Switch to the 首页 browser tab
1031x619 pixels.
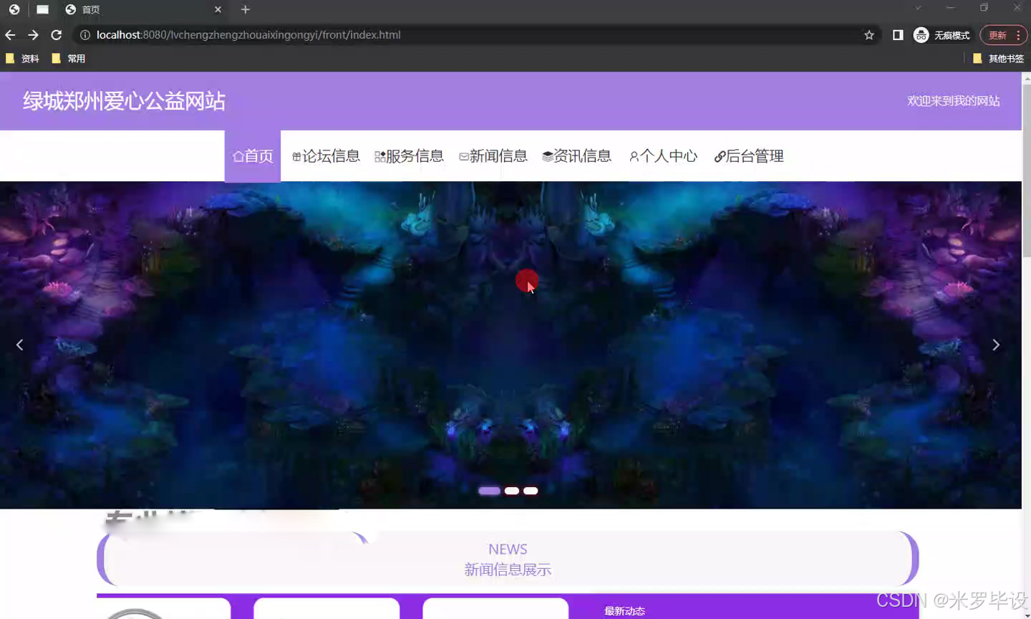[x=89, y=9]
